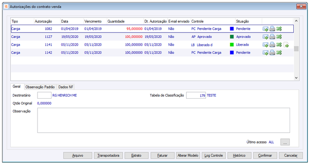Viewport: 309px width, 164px height.
Task: Send email for authorization 1142
Action: pyautogui.click(x=265, y=53)
